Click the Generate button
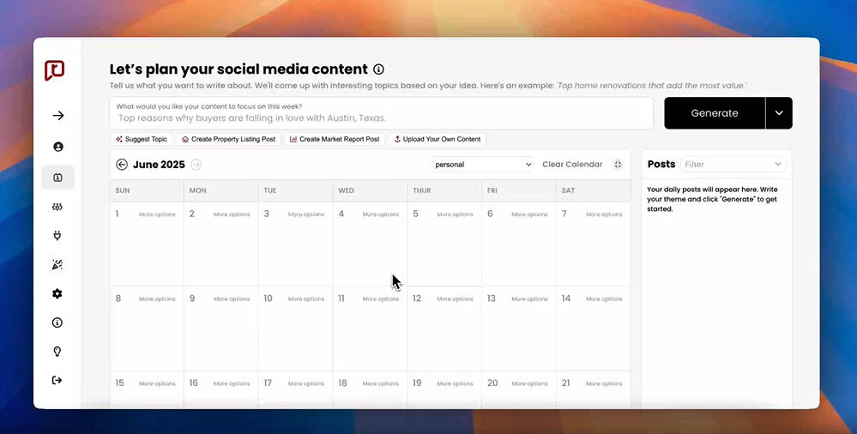Viewport: 857px width, 434px height. point(715,113)
